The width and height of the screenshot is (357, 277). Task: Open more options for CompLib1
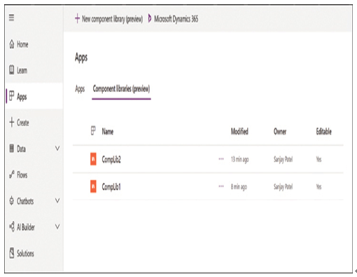(x=221, y=187)
